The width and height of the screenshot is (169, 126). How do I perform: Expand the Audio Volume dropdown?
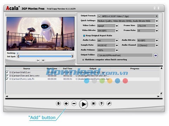tap(117, 50)
